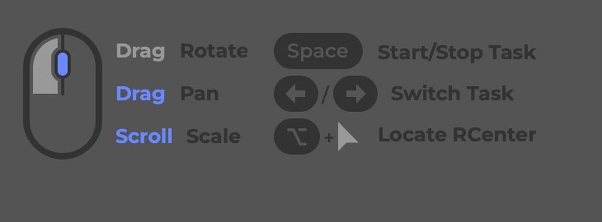
Task: Click the Start/Stop Task label
Action: 457,52
